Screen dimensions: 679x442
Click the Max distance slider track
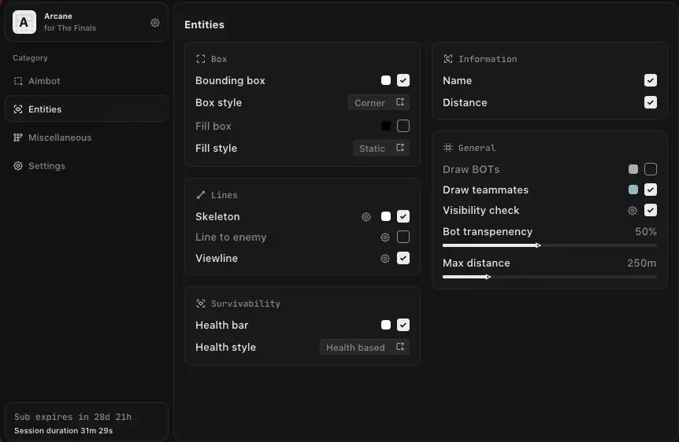(x=550, y=277)
